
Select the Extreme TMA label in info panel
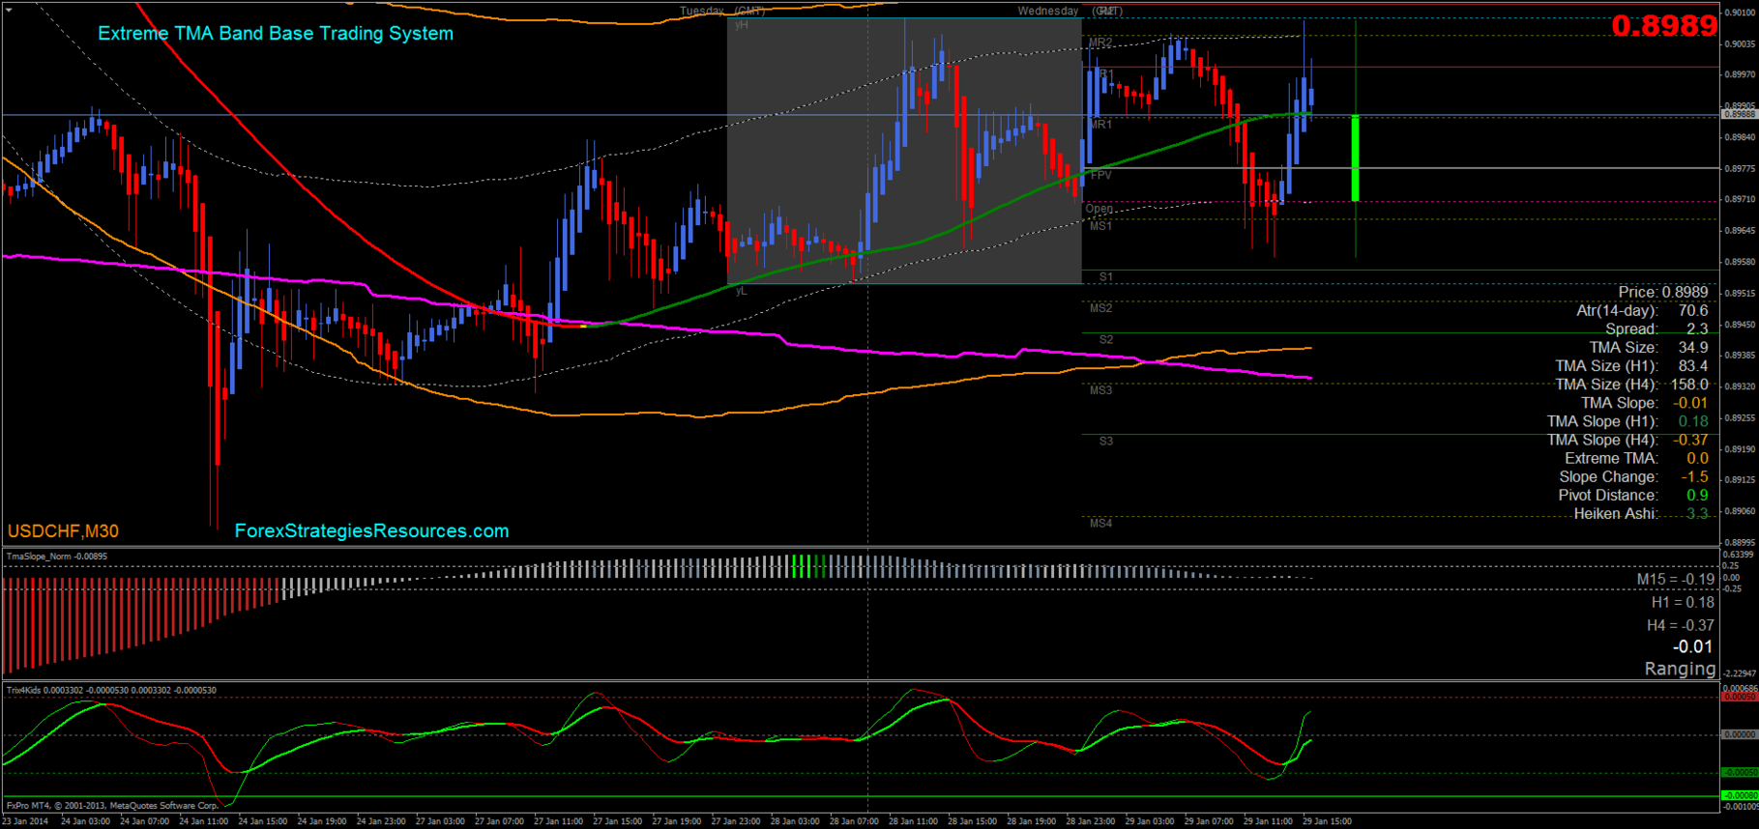[x=1611, y=458]
